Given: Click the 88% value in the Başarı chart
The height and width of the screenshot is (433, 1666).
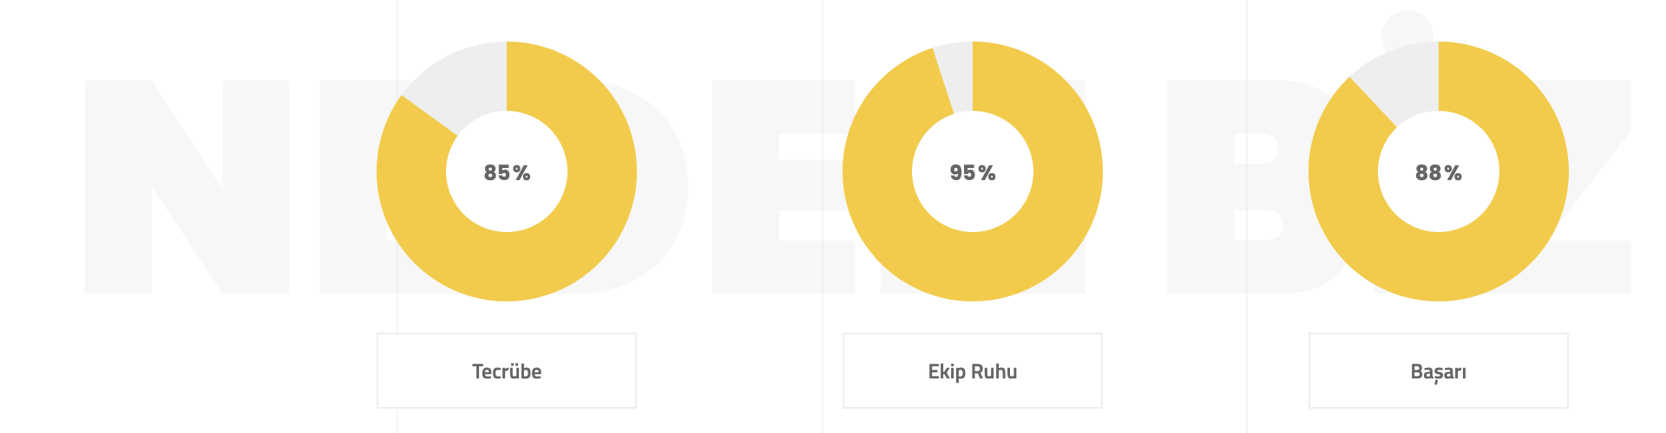Looking at the screenshot, I should [x=1439, y=172].
